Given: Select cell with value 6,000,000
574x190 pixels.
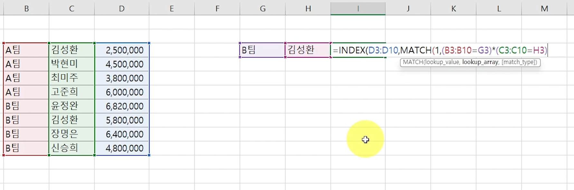Looking at the screenshot, I should (122, 92).
